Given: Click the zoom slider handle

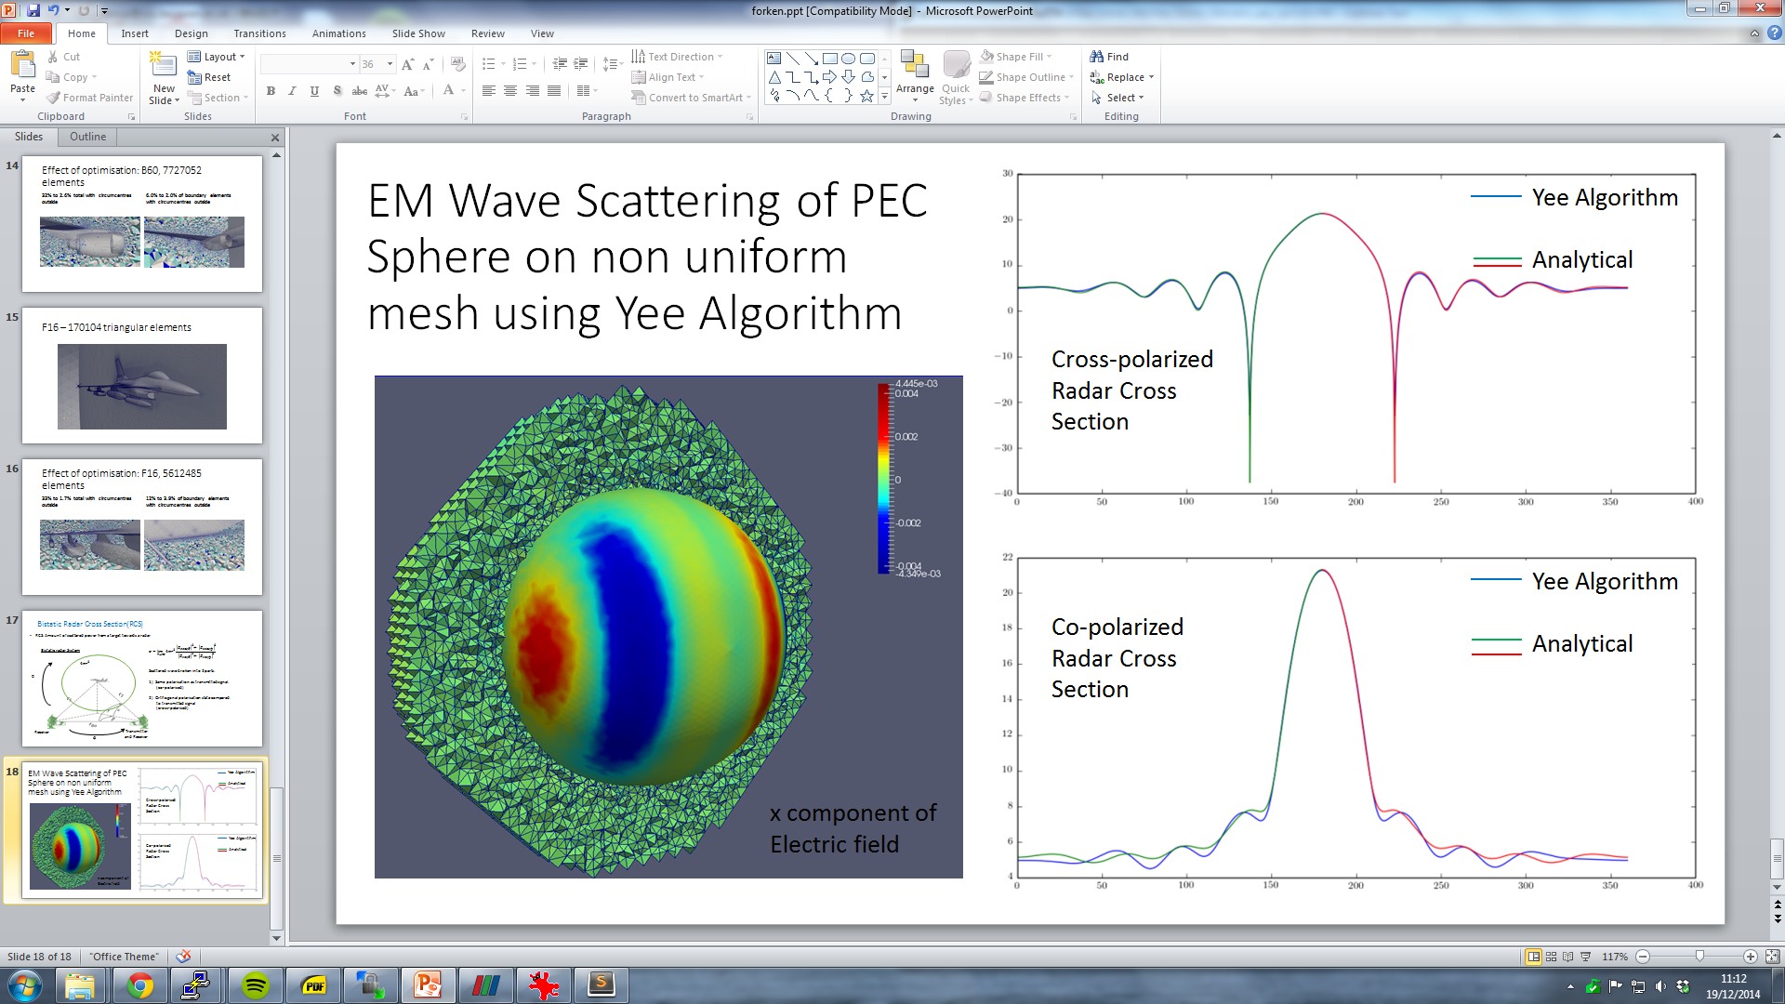Looking at the screenshot, I should click(1699, 957).
